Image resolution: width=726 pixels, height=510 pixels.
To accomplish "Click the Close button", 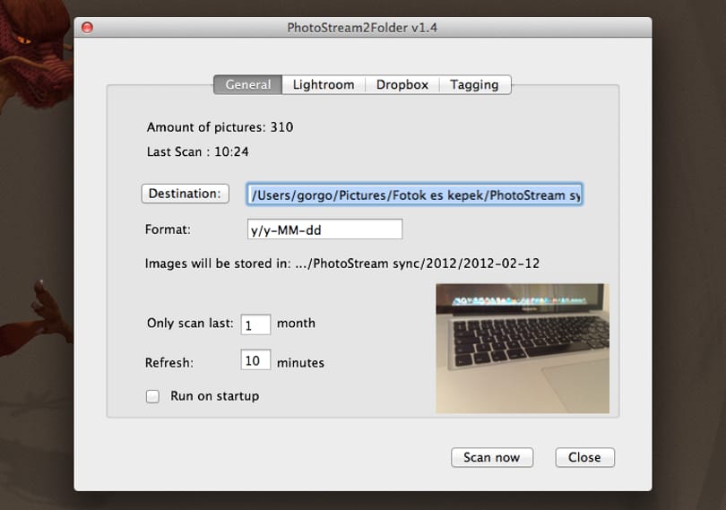I will click(584, 458).
